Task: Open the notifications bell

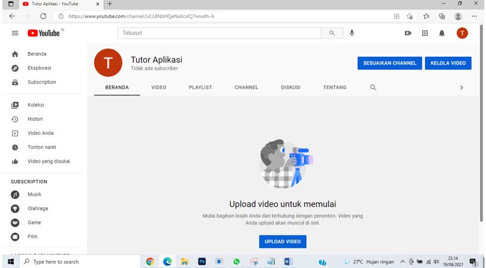Action: 442,33
